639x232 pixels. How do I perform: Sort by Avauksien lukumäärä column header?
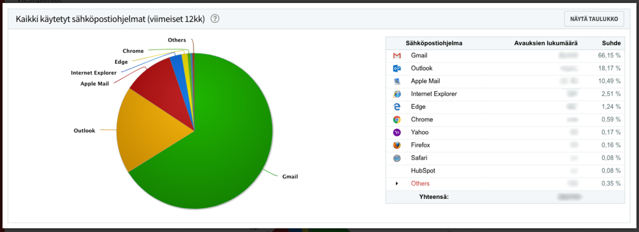click(546, 43)
